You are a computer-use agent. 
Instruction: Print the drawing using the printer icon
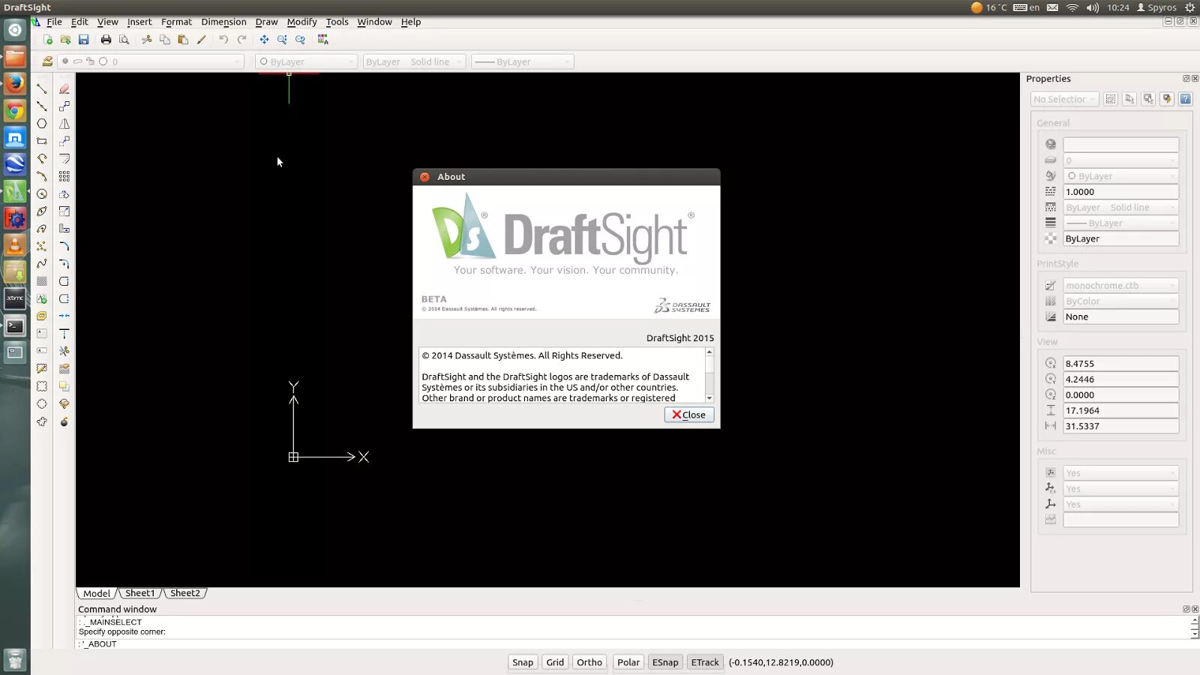coord(106,40)
